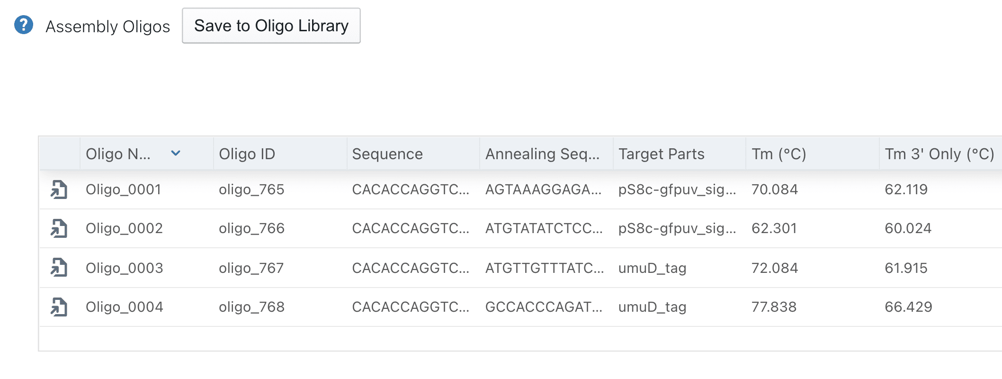Viewport: 1002px width, 379px height.
Task: Select the Target Parts column header
Action: (661, 154)
